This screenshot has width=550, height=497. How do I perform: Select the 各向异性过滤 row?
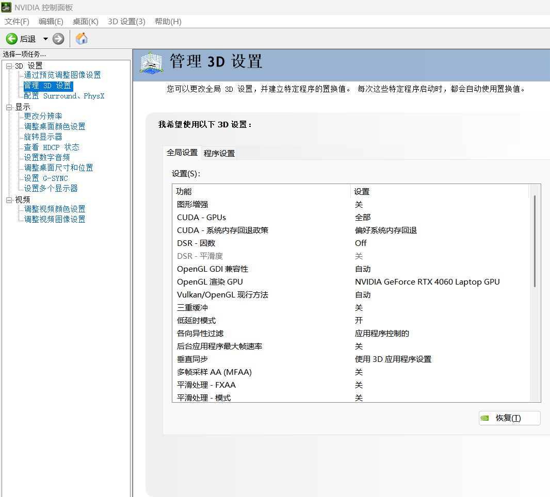351,334
